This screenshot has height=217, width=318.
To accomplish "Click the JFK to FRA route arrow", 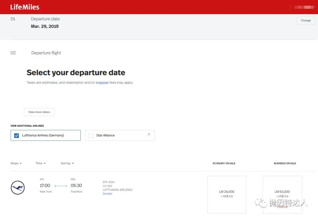I will (61, 186).
